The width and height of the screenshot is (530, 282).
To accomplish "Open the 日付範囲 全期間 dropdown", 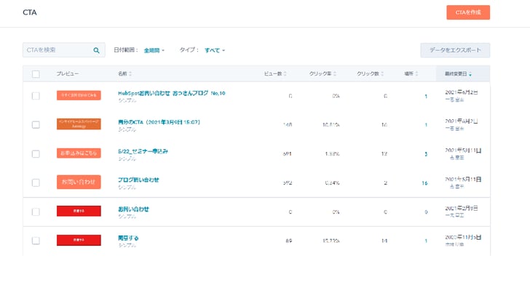I will pos(154,50).
